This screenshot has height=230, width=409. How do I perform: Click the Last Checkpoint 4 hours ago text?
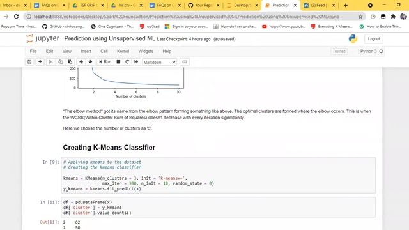click(183, 39)
